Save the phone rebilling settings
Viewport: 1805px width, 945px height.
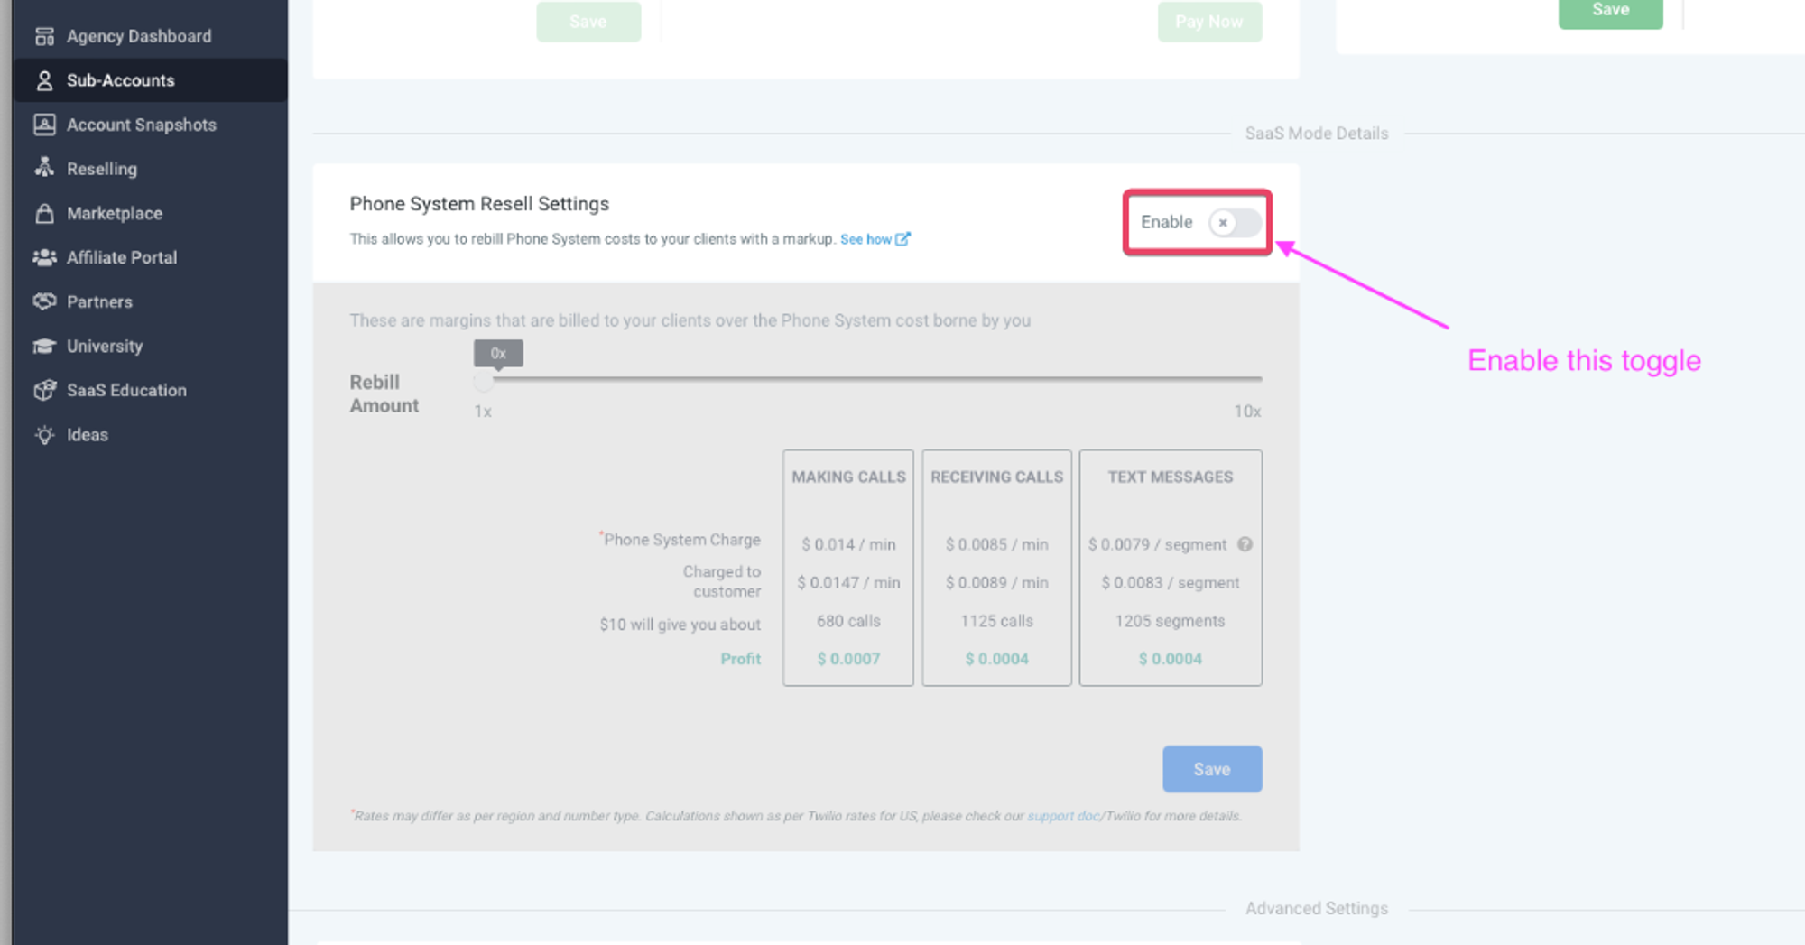point(1211,769)
